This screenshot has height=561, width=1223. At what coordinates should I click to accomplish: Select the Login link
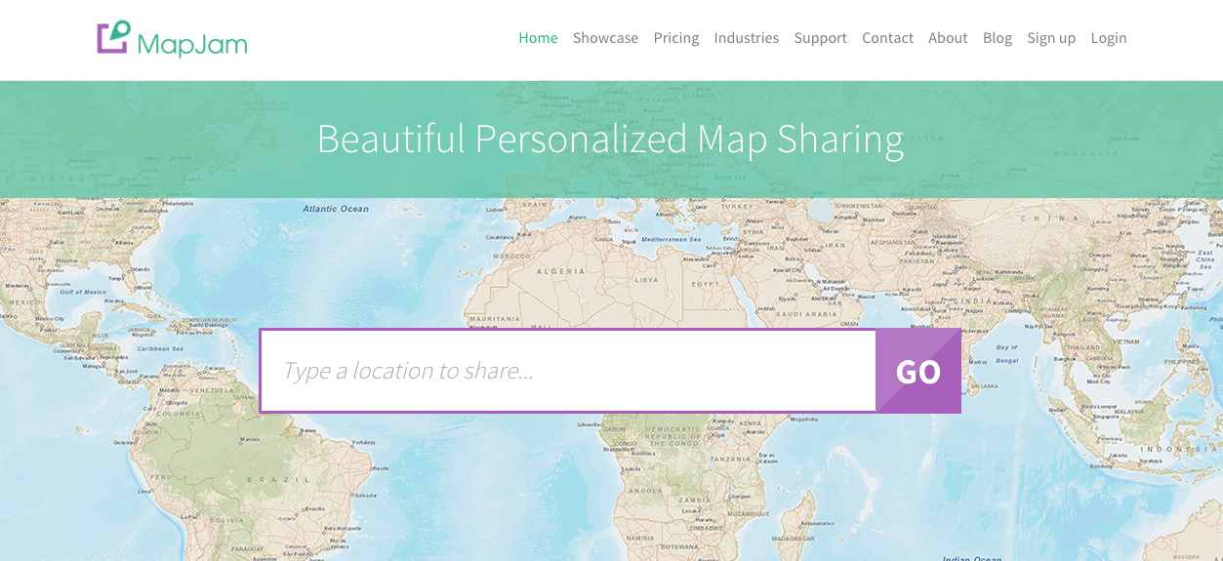(1109, 38)
